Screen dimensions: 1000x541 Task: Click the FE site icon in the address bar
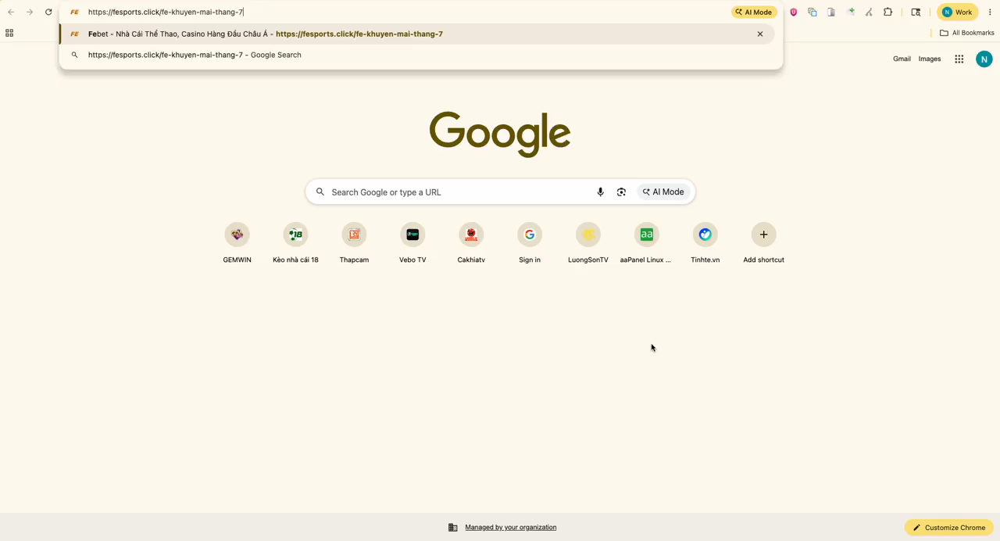[74, 12]
